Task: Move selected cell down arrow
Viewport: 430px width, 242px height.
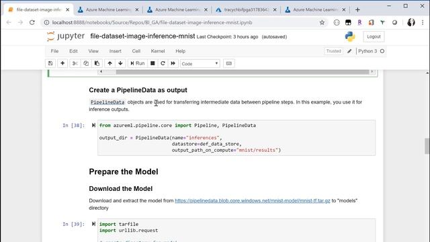Action: point(120,63)
